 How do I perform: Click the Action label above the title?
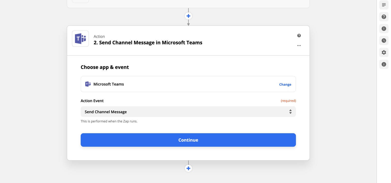click(99, 36)
